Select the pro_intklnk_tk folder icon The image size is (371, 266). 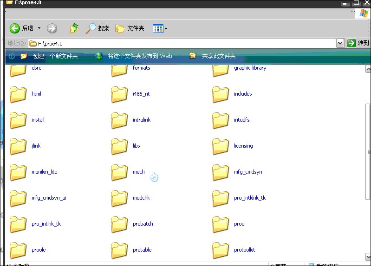[x=221, y=199]
